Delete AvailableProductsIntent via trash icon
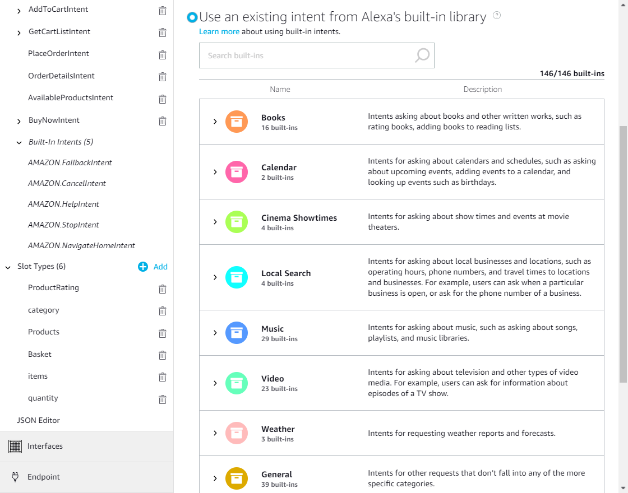The width and height of the screenshot is (628, 493). tap(162, 99)
